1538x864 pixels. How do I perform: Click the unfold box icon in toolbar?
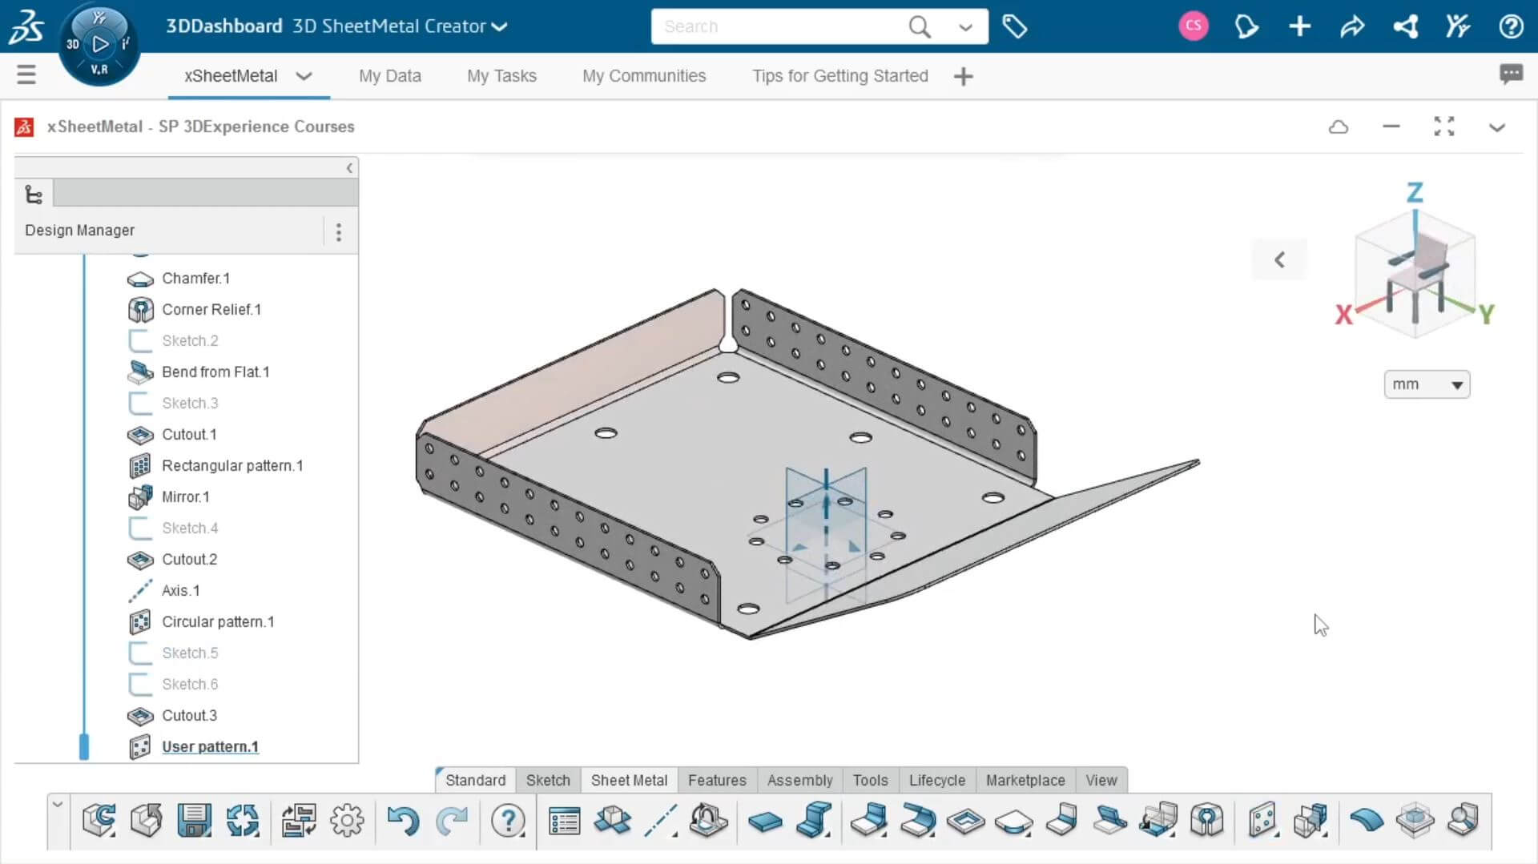tap(613, 821)
